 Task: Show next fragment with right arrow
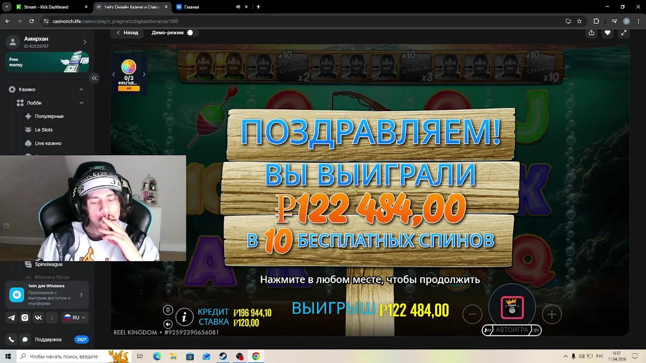click(144, 75)
